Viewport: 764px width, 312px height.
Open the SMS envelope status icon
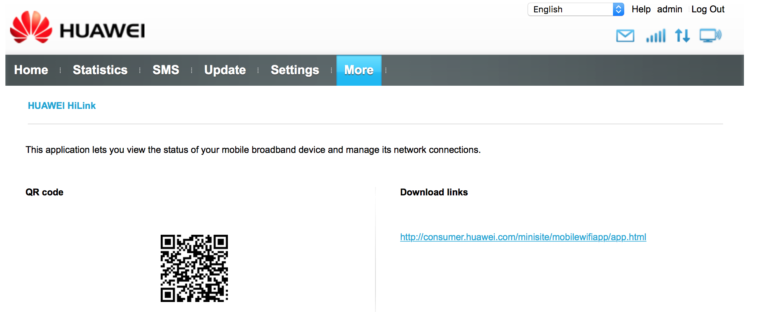coord(625,36)
